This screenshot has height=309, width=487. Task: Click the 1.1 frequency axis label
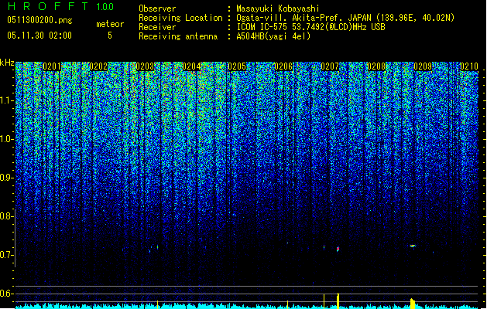(x=6, y=100)
